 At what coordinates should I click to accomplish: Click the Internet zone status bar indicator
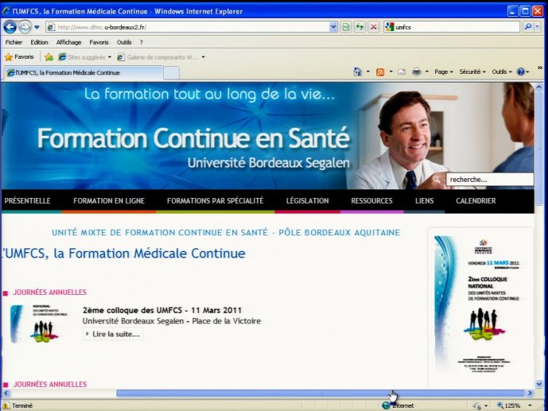[398, 405]
